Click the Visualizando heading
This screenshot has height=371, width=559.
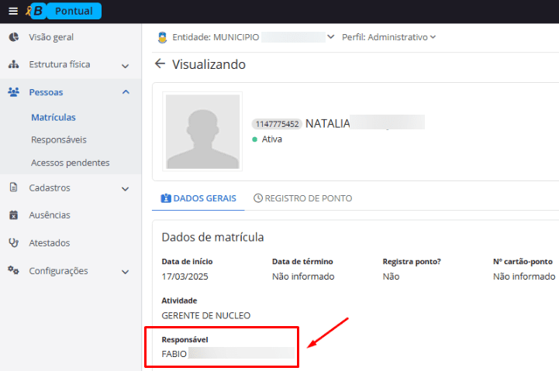(209, 64)
